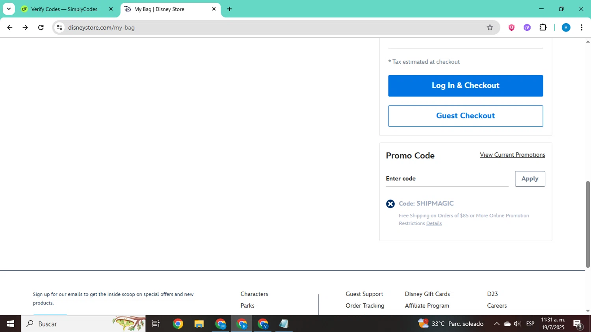The height and width of the screenshot is (332, 591).
Task: Click scrollbar down arrow
Action: (588, 311)
